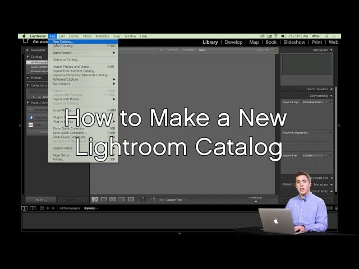Collapse the Keywording panel
Viewport: 359px width, 269px height.
331,96
